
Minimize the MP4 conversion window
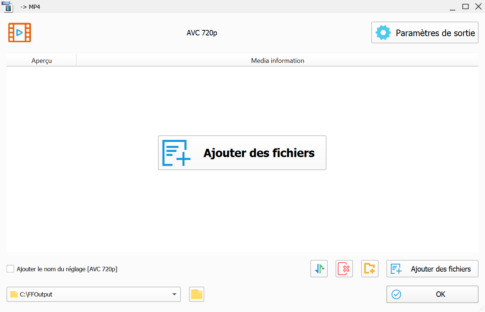(x=453, y=6)
